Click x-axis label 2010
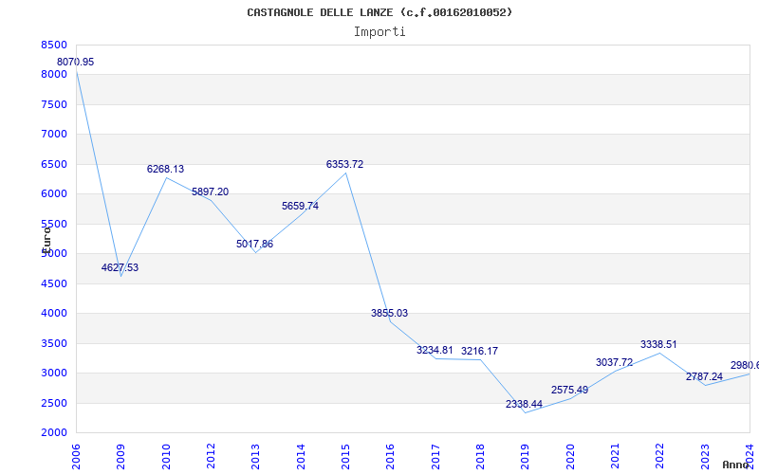Screen dimensions: 759x474 click(166, 457)
